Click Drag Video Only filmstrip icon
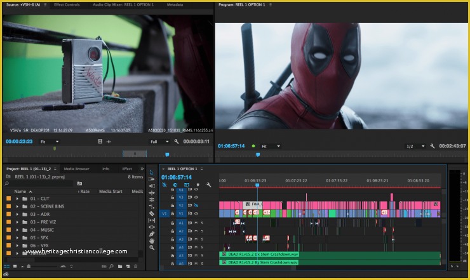This screenshot has width=470, height=280. tap(100, 142)
